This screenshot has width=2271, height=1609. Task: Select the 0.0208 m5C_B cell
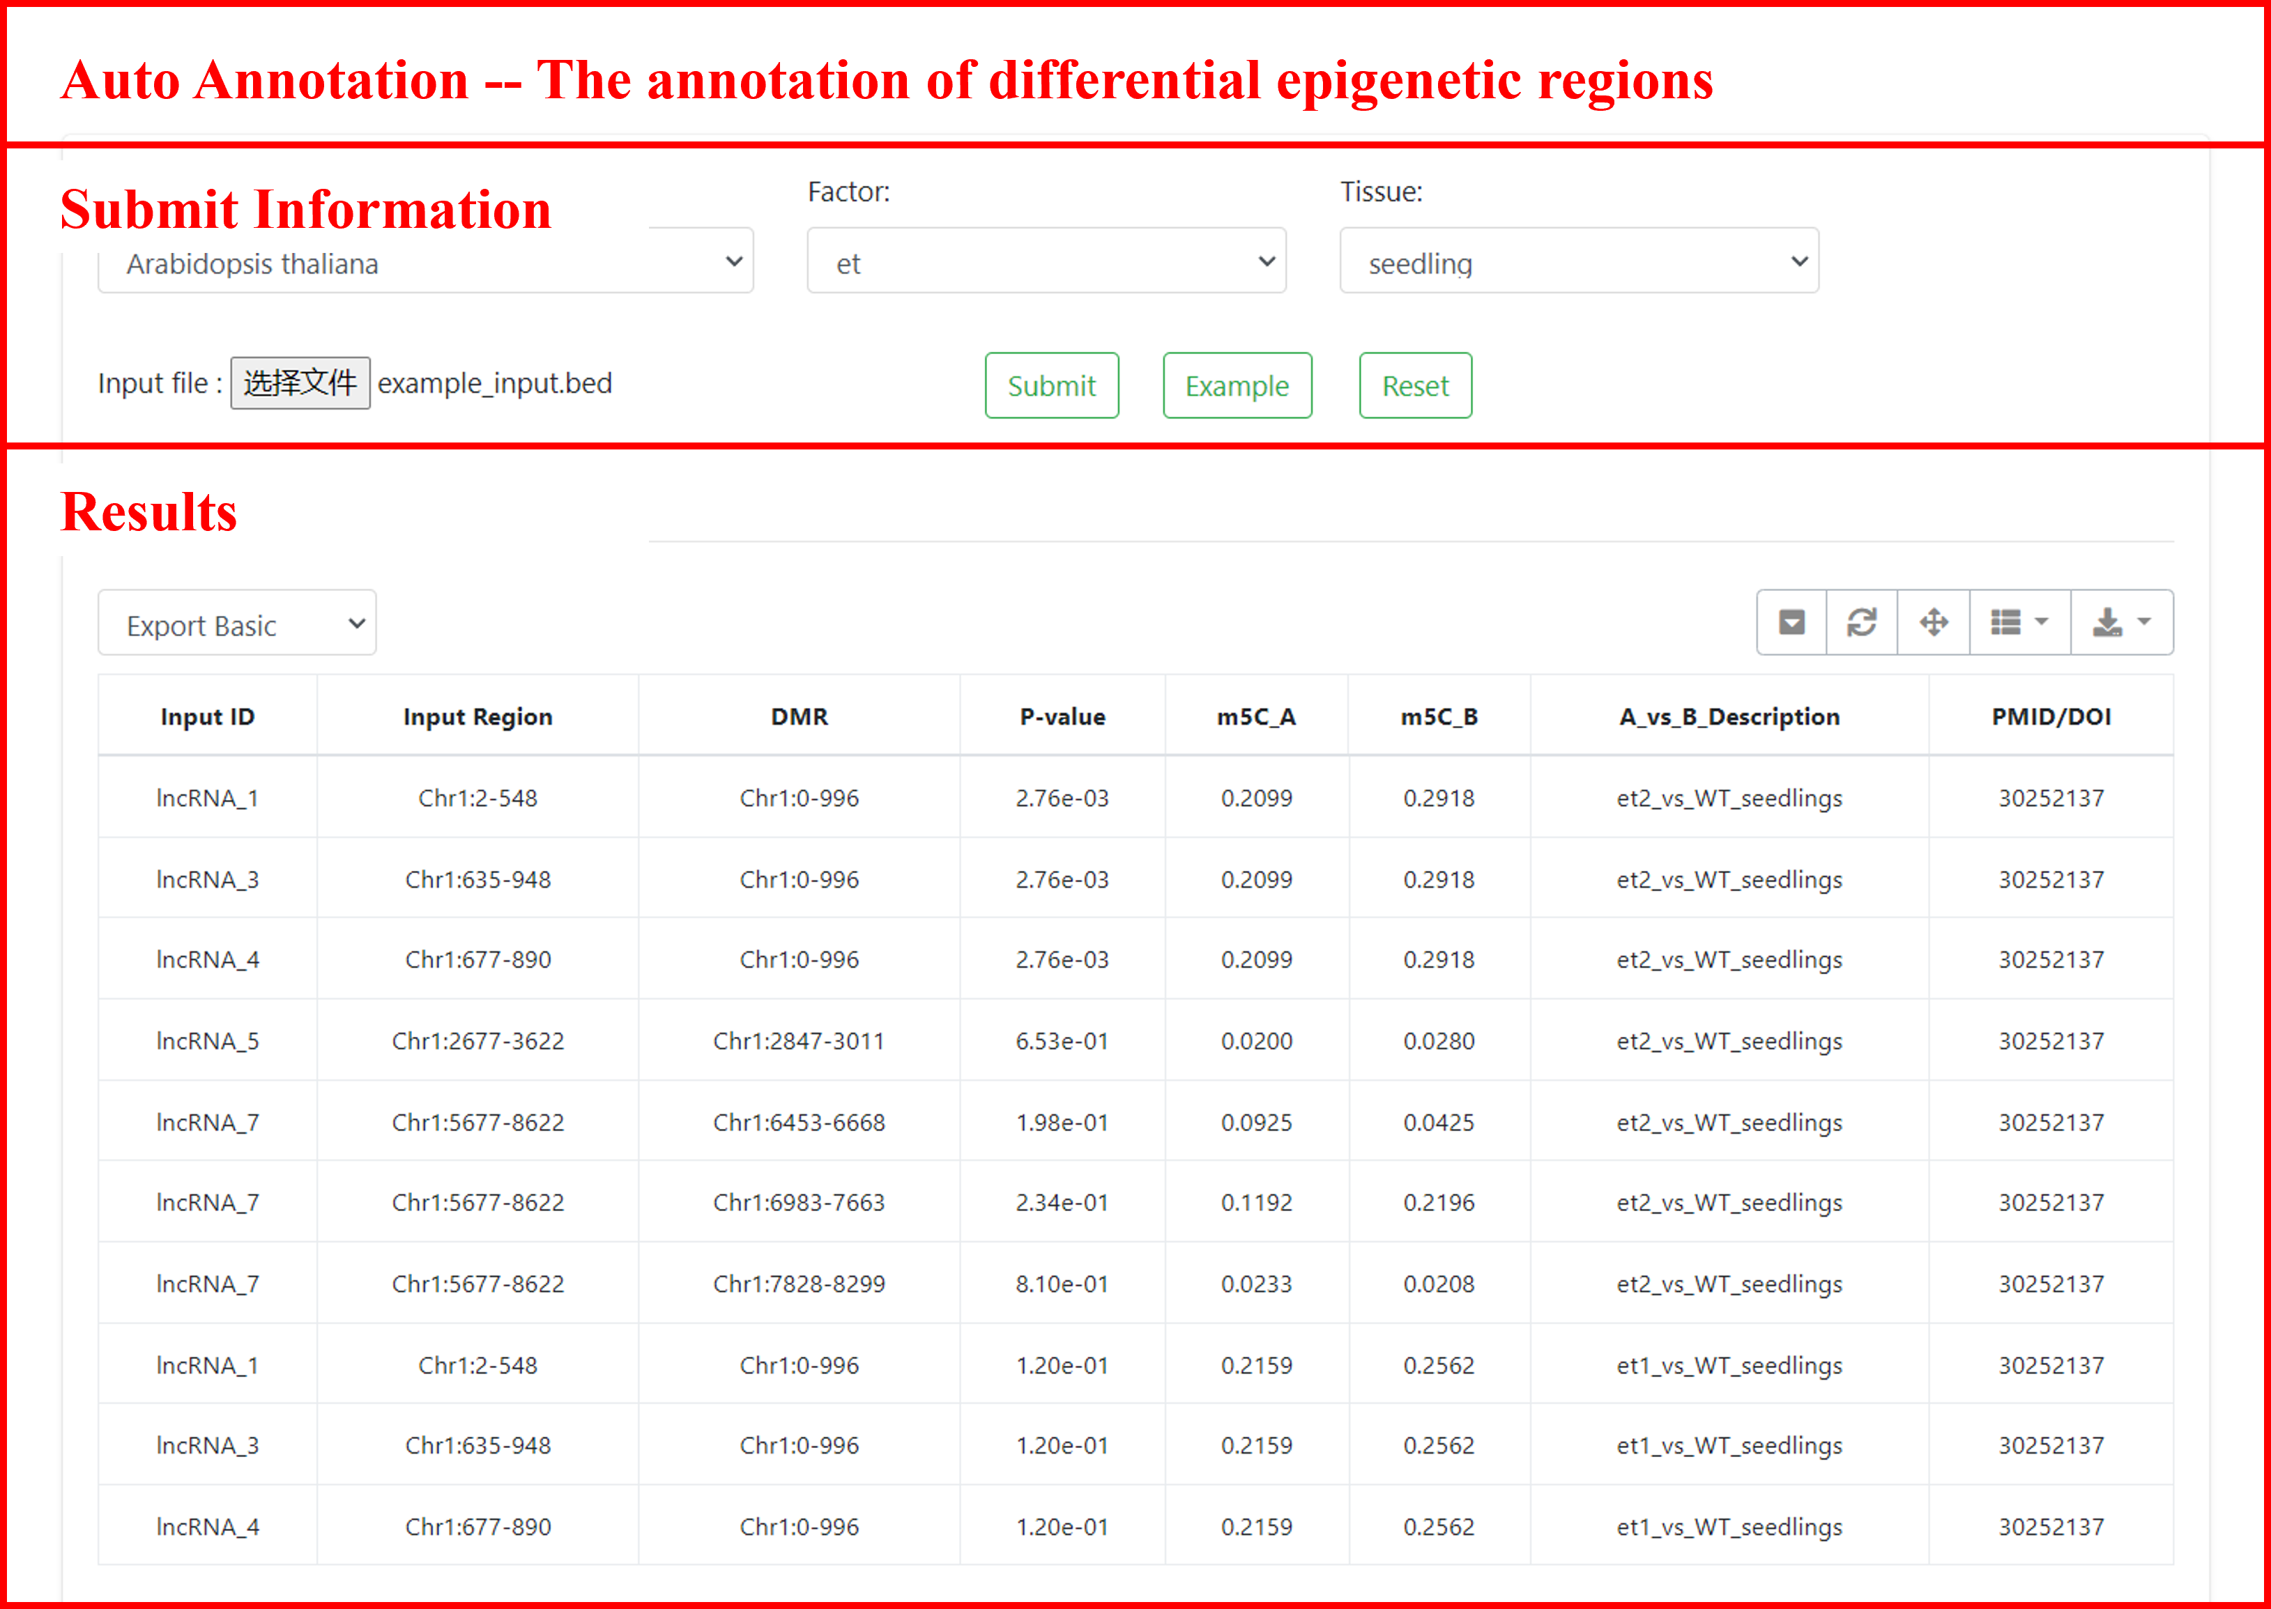click(1439, 1283)
